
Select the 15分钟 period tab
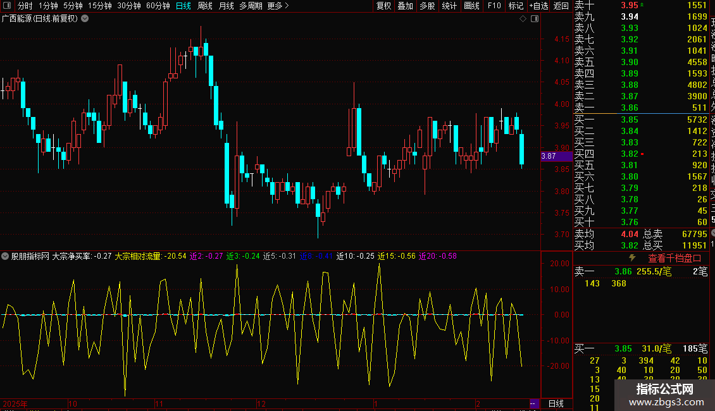pyautogui.click(x=100, y=6)
